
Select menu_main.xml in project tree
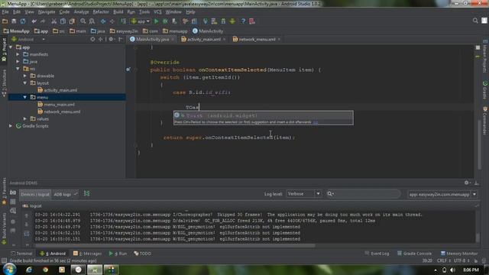pyautogui.click(x=60, y=105)
